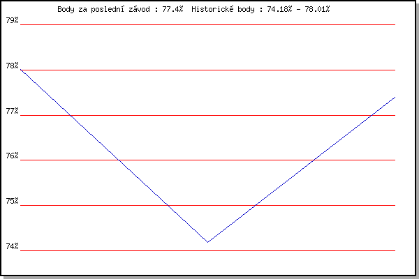Click the blue line's starting point at 78%

[x=21, y=70]
